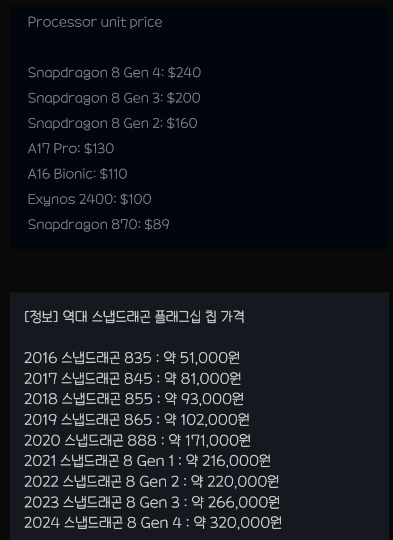Click the "Processor unit price" heading
The image size is (393, 540).
coord(95,22)
